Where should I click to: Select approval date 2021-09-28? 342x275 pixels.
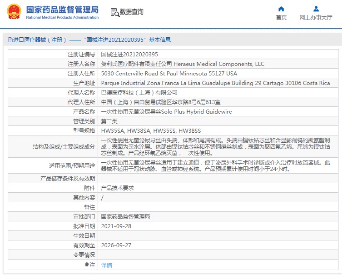[116, 226]
